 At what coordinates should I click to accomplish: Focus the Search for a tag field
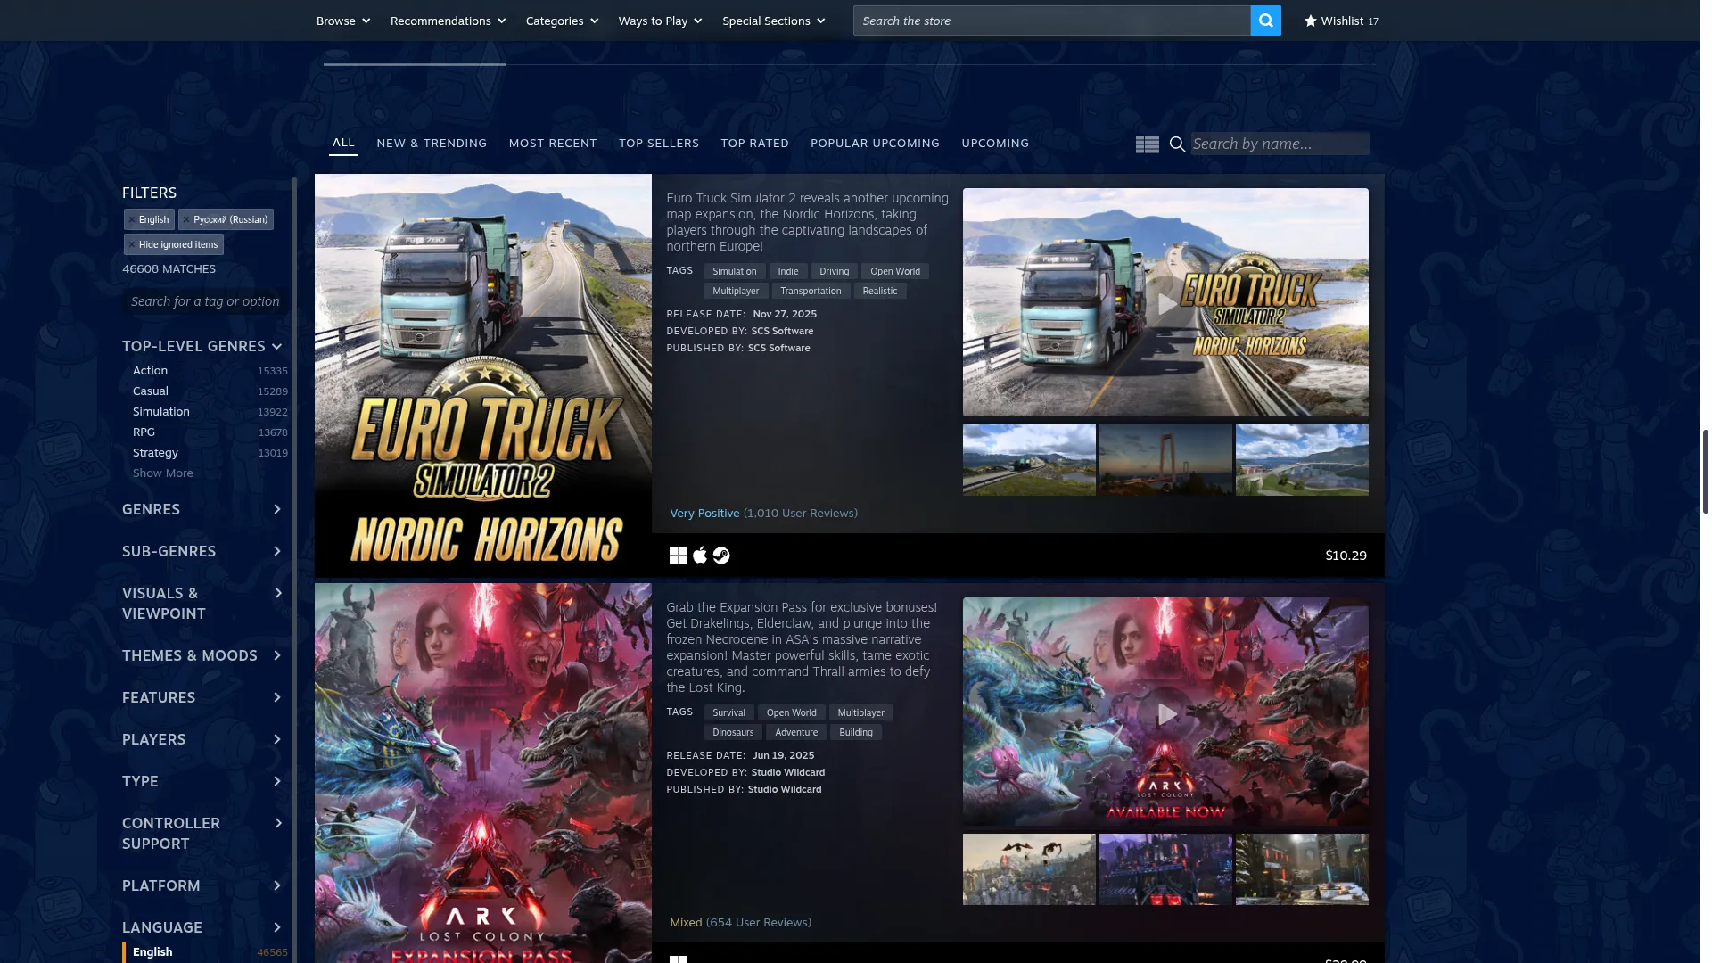click(206, 301)
